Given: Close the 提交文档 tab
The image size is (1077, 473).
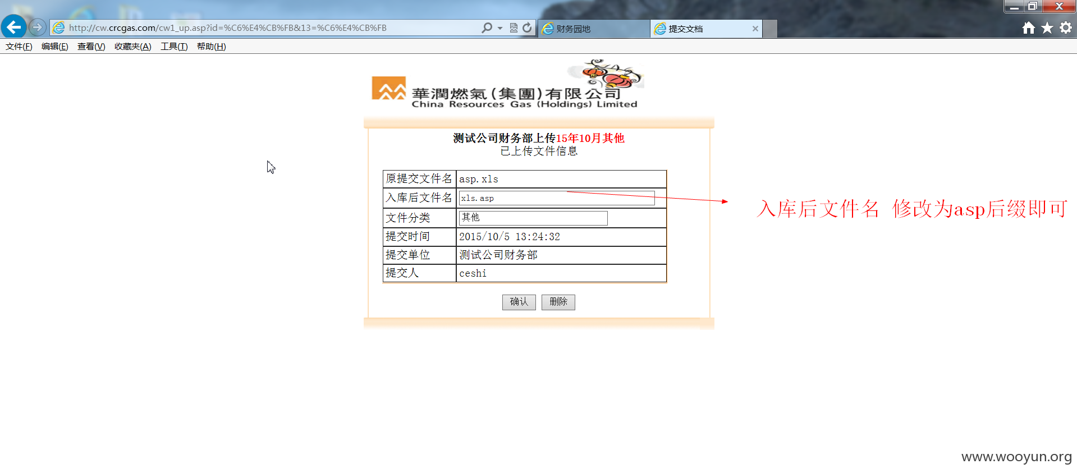Looking at the screenshot, I should pyautogui.click(x=755, y=29).
